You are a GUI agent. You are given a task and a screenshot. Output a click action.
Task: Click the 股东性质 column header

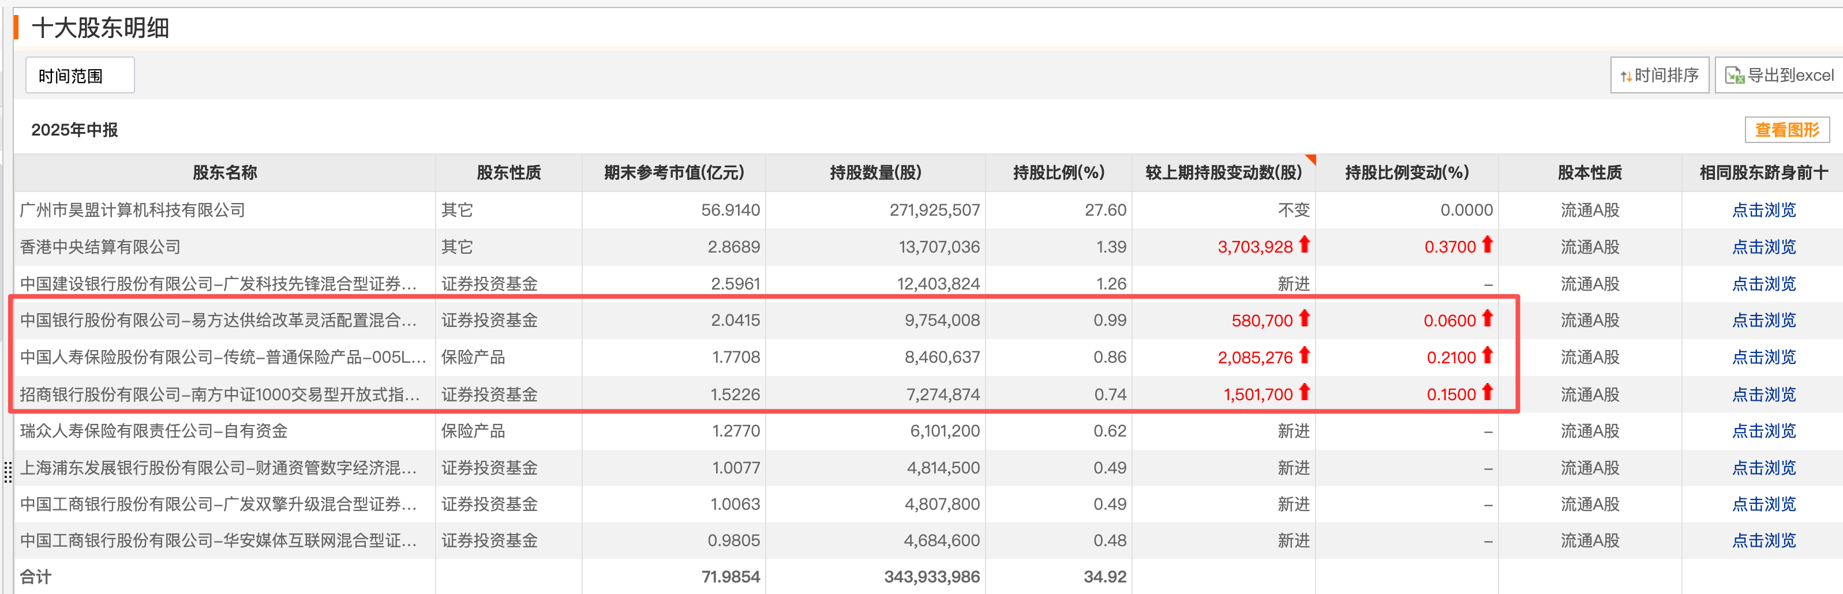coord(509,172)
